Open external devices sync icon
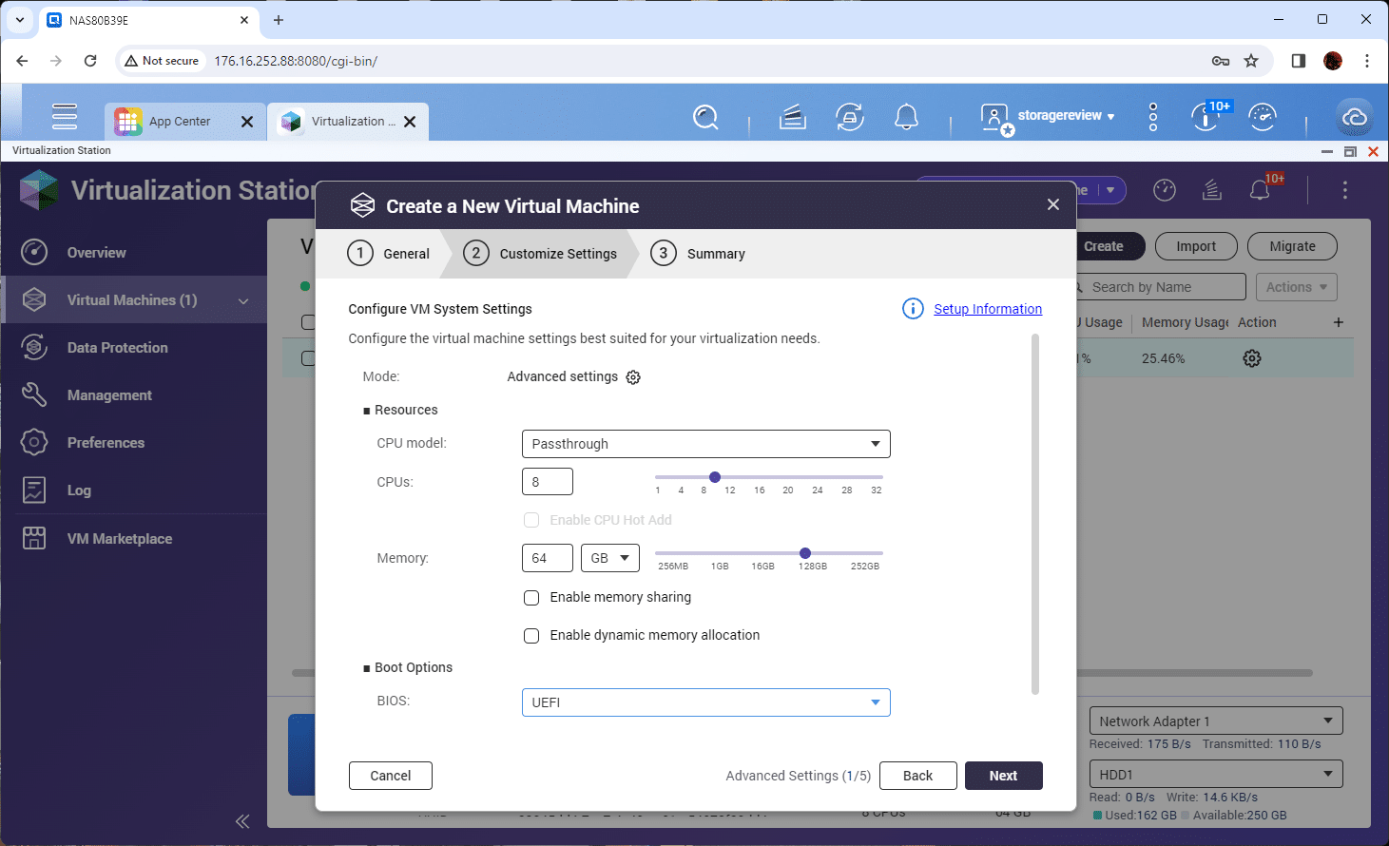 click(850, 118)
